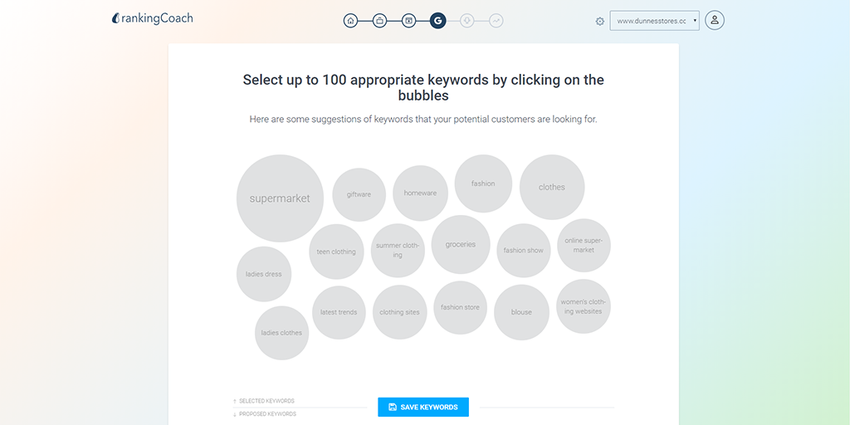Toggle the "groceries" keyword bubble
The image size is (850, 425).
[x=461, y=244]
